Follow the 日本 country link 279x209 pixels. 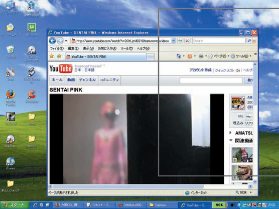click(x=78, y=70)
